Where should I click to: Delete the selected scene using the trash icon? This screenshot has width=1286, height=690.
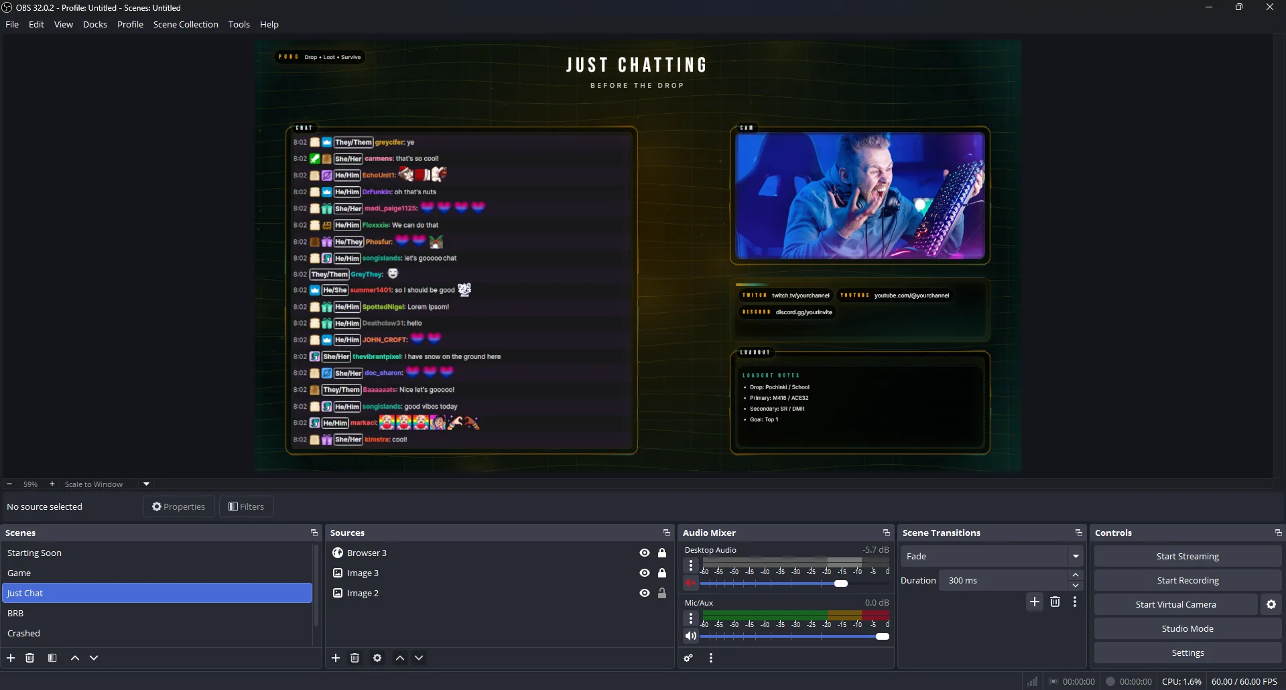click(29, 658)
